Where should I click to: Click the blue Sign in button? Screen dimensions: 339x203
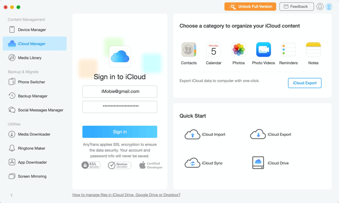point(120,131)
